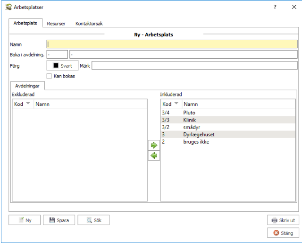
Task: Sort Inkluderad list by Kod column
Action: 171,104
